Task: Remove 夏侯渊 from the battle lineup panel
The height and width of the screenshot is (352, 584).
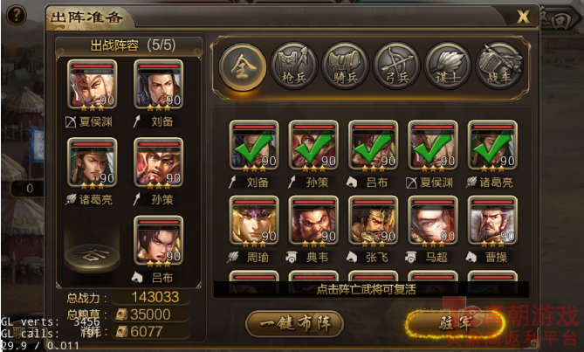Action: (x=92, y=86)
